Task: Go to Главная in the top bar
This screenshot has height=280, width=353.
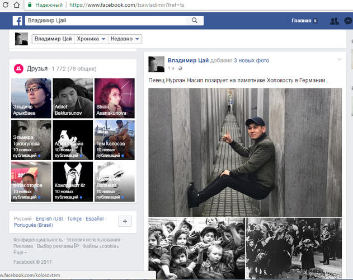Action: tap(301, 21)
